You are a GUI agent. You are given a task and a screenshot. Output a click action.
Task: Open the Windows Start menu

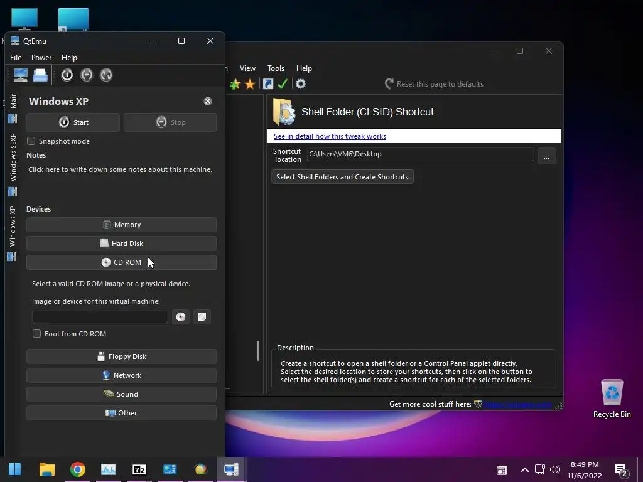pyautogui.click(x=15, y=469)
